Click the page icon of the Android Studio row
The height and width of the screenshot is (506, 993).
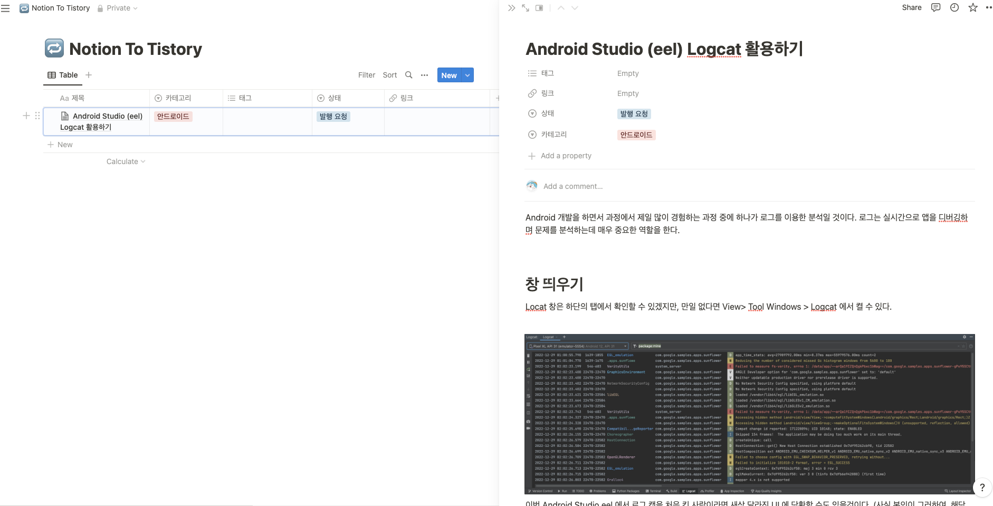coord(65,116)
